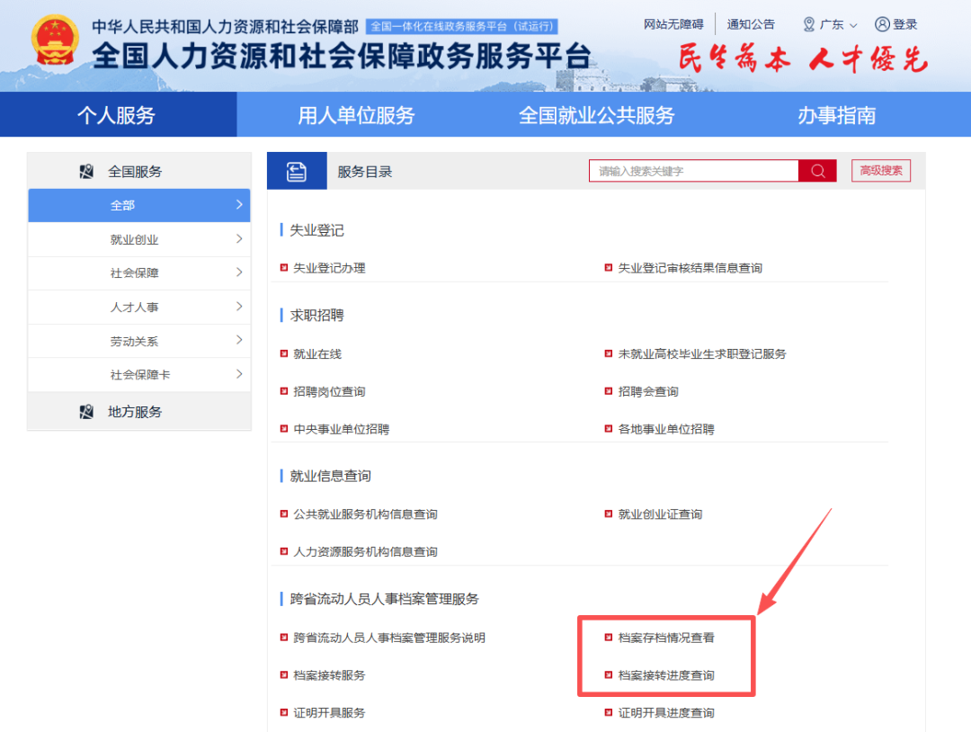Expand the 全部 sidebar chevron
This screenshot has height=732, width=971.
pyautogui.click(x=239, y=204)
